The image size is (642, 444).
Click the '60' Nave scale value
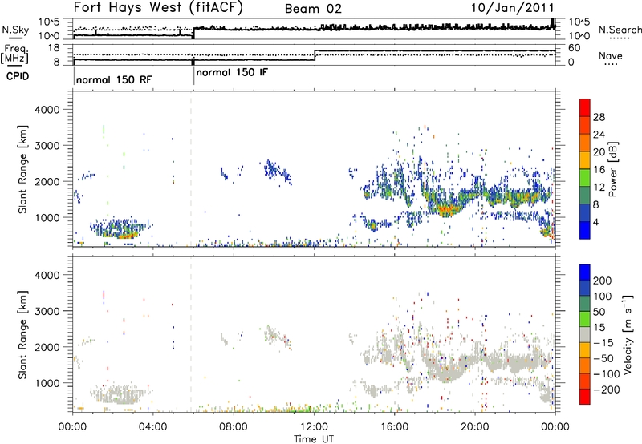point(575,48)
